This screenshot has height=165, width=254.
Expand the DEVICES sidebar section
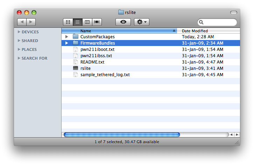pyautogui.click(x=19, y=32)
